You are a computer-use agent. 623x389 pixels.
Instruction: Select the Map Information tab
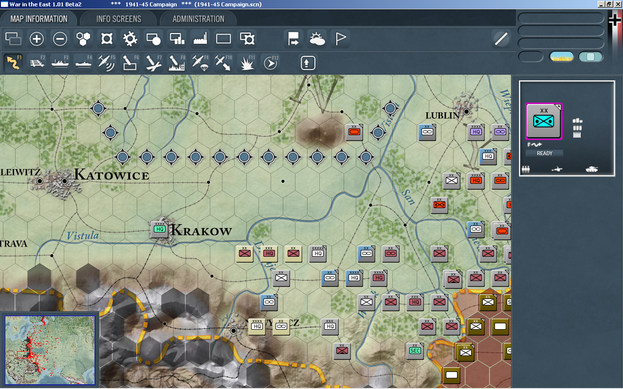tap(39, 19)
